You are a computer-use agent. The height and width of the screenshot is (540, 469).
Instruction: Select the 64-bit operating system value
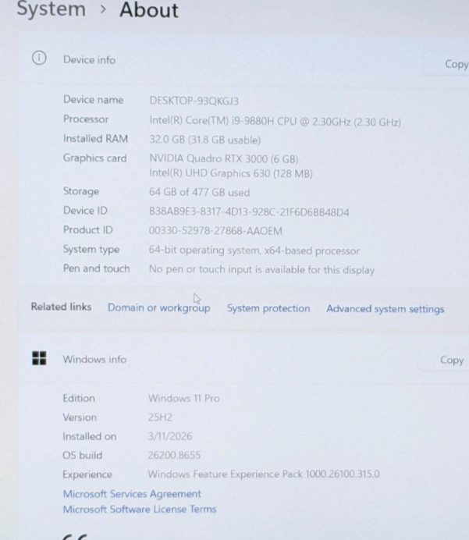(x=254, y=250)
